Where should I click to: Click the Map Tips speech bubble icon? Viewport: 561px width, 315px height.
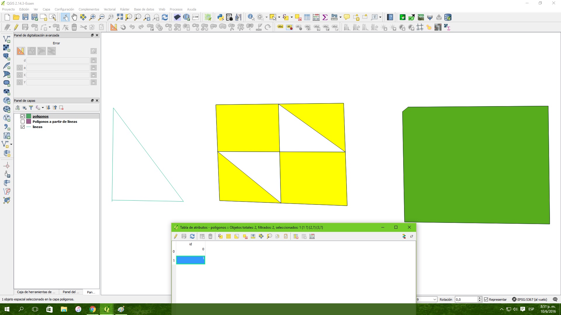[347, 17]
